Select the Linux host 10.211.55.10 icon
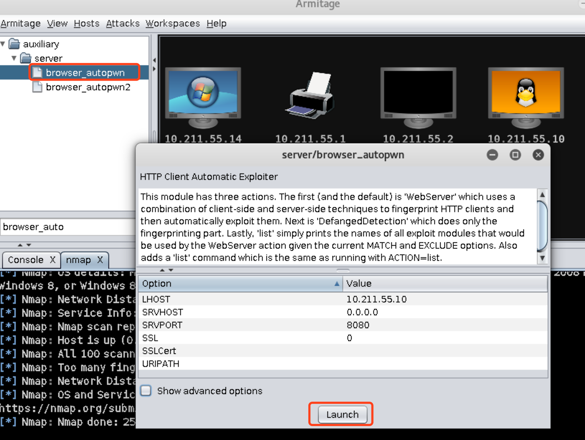Viewport: 585px width, 440px height. click(526, 97)
